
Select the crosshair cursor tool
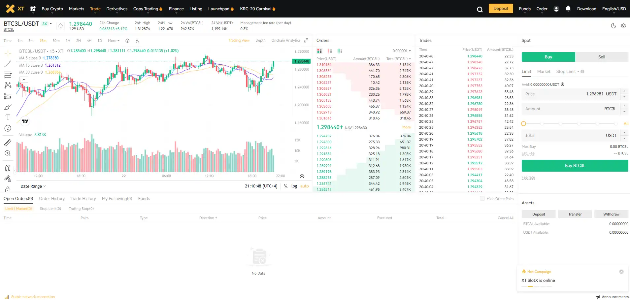click(x=8, y=53)
